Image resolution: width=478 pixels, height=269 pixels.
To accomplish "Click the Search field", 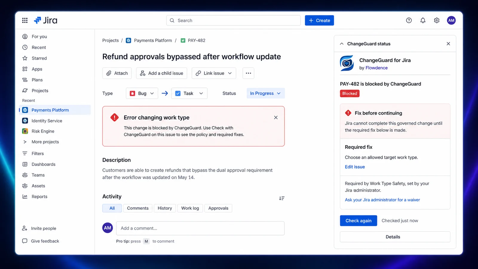I will 233,20.
